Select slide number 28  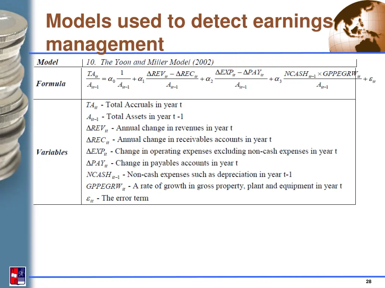point(368,282)
